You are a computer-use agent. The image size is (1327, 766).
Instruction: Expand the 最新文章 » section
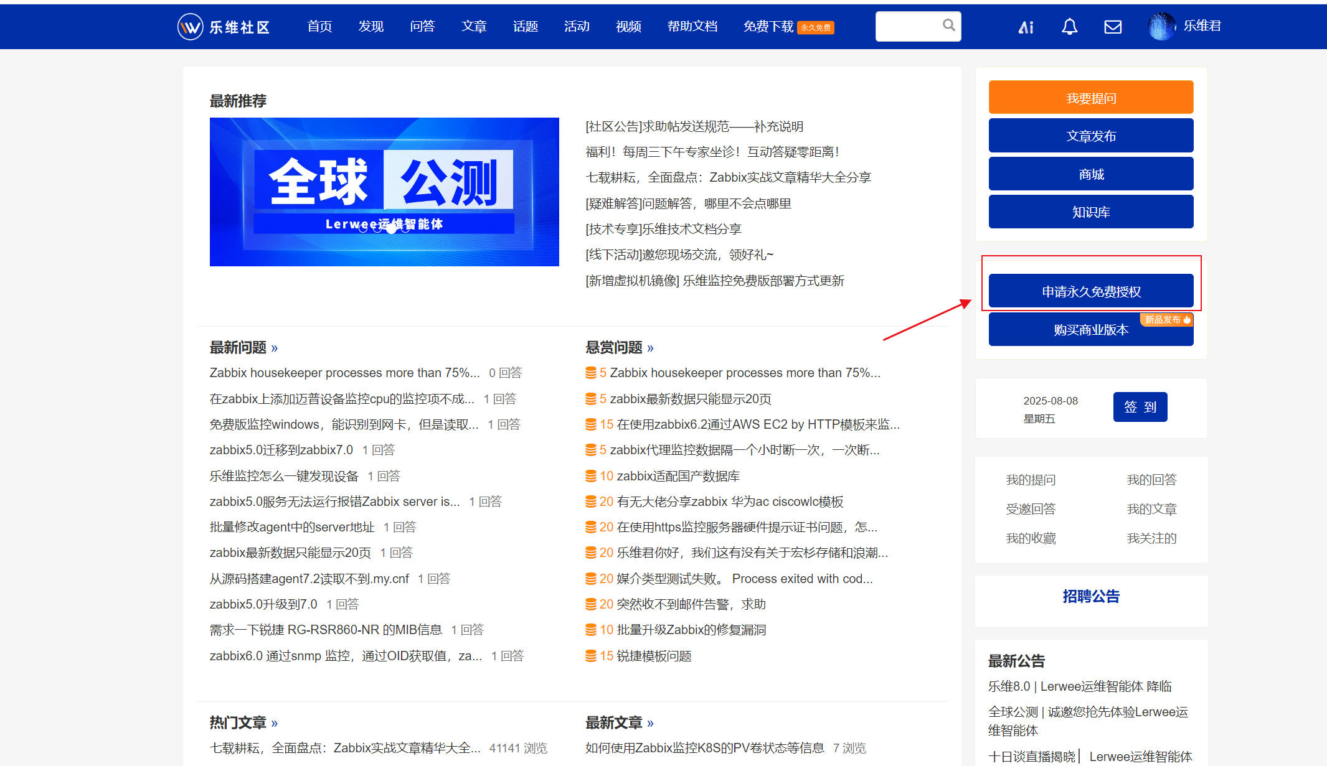click(x=620, y=722)
